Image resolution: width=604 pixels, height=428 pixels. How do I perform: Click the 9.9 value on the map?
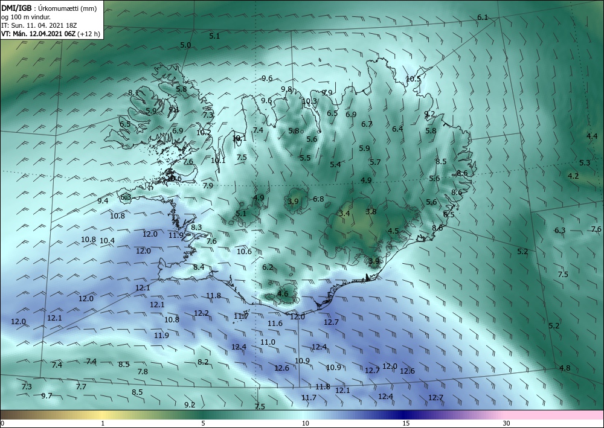[327, 93]
